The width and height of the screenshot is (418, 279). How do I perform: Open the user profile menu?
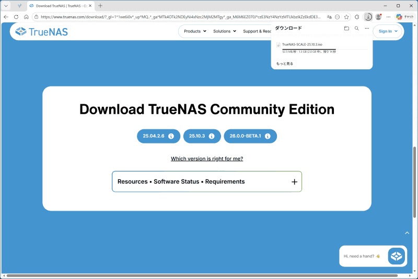[x=378, y=17]
